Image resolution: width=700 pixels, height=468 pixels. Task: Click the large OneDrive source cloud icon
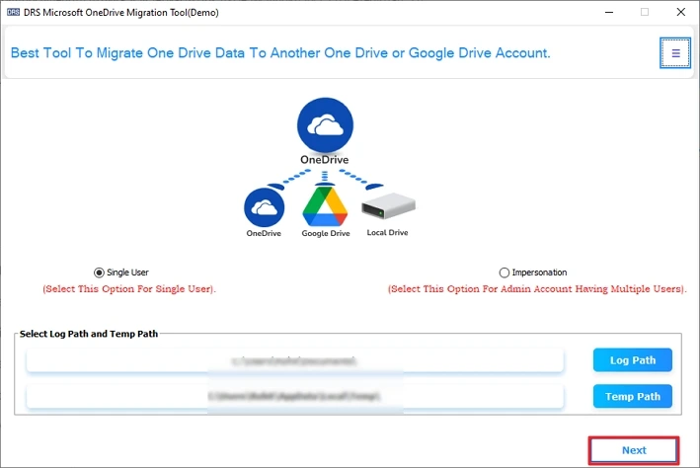(x=325, y=125)
